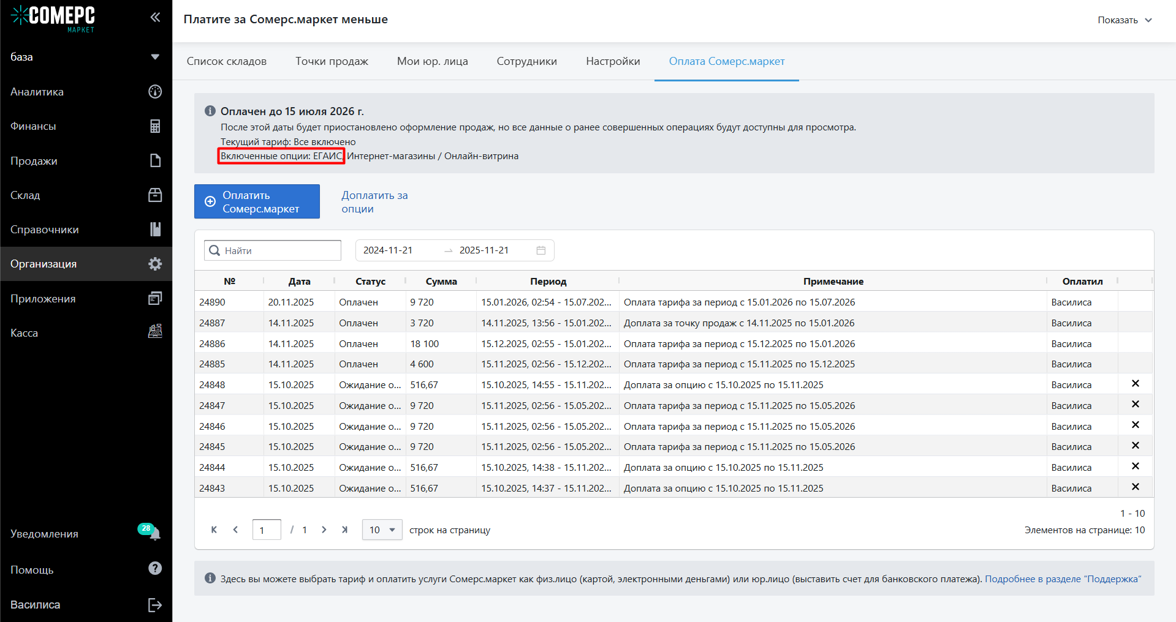The width and height of the screenshot is (1176, 622).
Task: Switch to the «Сотрудники» tab
Action: (526, 61)
